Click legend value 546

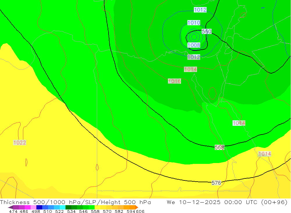pos(83,211)
